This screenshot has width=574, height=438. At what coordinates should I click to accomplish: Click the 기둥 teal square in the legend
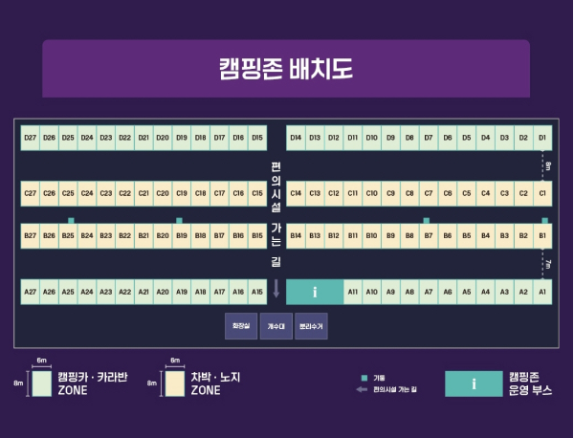364,378
